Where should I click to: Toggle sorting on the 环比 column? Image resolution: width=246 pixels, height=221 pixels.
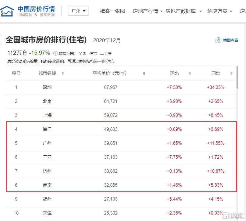pos(190,73)
